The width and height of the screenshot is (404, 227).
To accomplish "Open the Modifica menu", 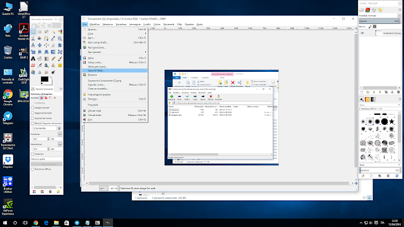I will (94, 24).
